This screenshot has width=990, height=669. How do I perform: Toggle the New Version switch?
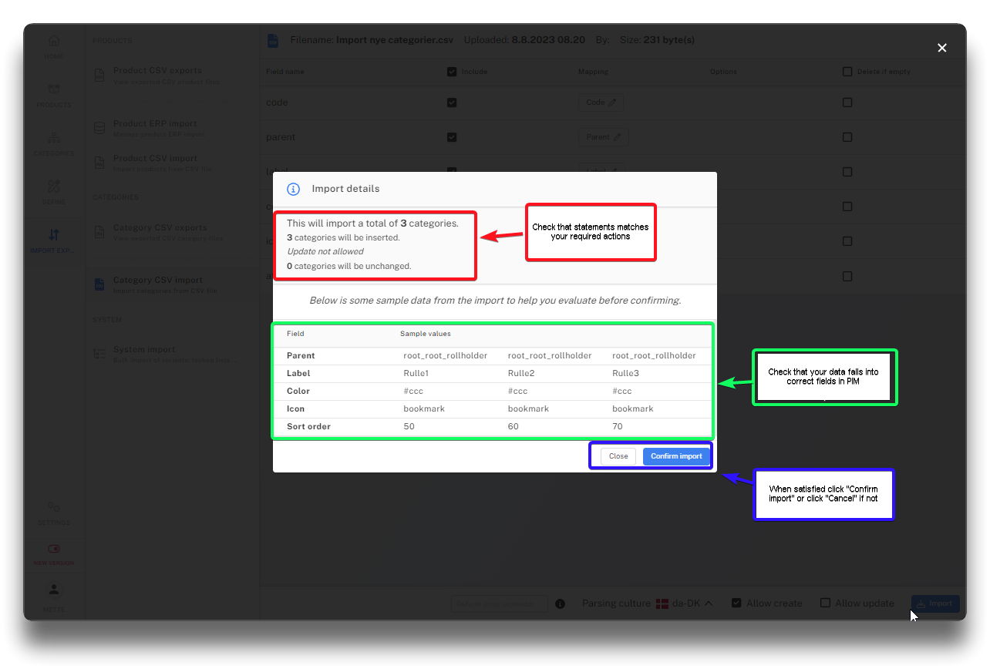pyautogui.click(x=54, y=550)
